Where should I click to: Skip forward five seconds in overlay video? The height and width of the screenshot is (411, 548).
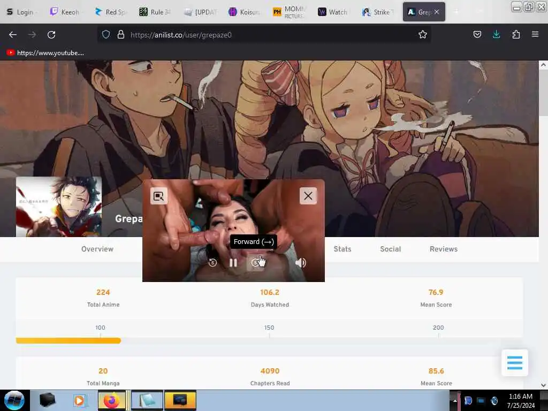tap(255, 262)
